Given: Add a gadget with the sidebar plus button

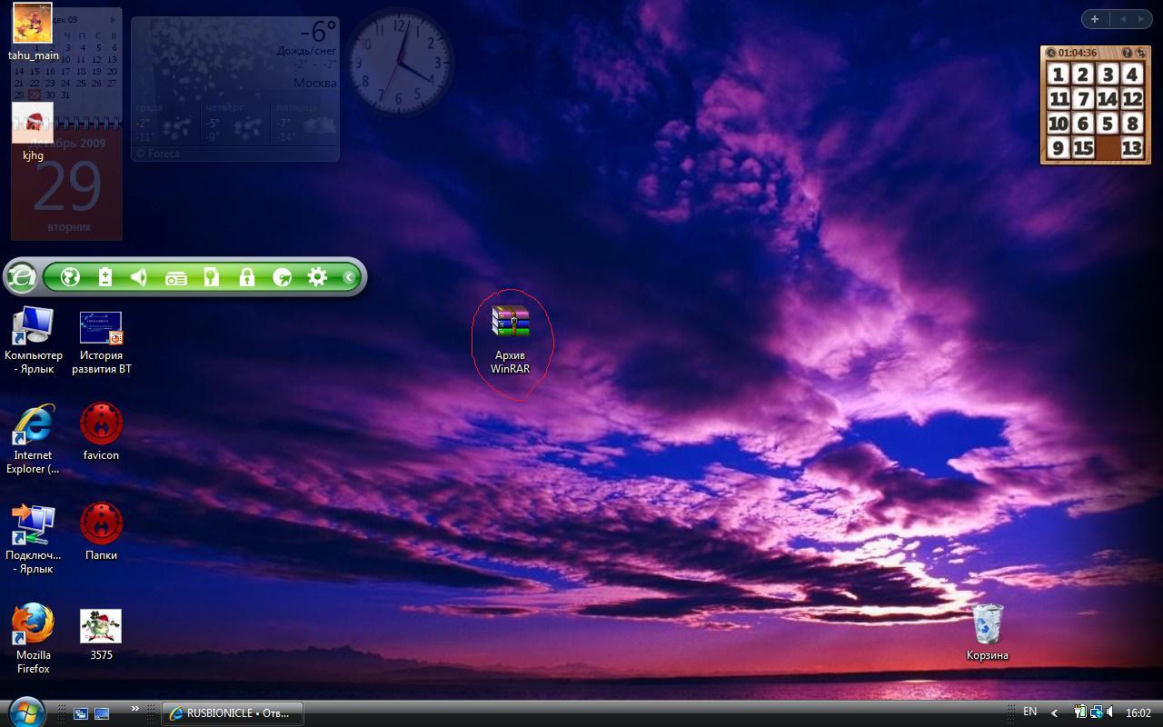Looking at the screenshot, I should 1095,19.
